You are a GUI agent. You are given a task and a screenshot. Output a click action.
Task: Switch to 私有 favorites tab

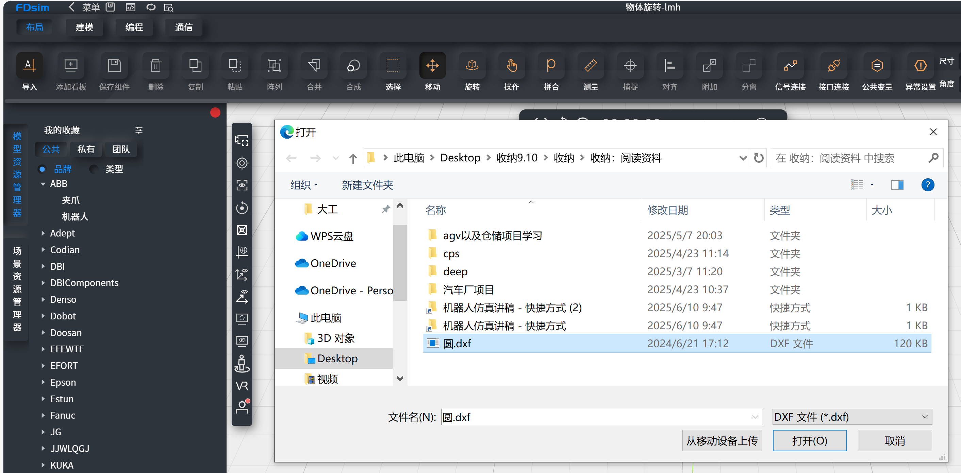point(86,150)
